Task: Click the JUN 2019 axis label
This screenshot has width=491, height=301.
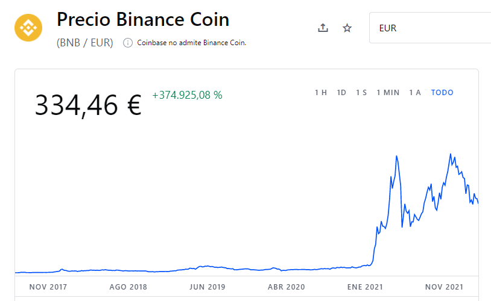Action: pos(207,287)
